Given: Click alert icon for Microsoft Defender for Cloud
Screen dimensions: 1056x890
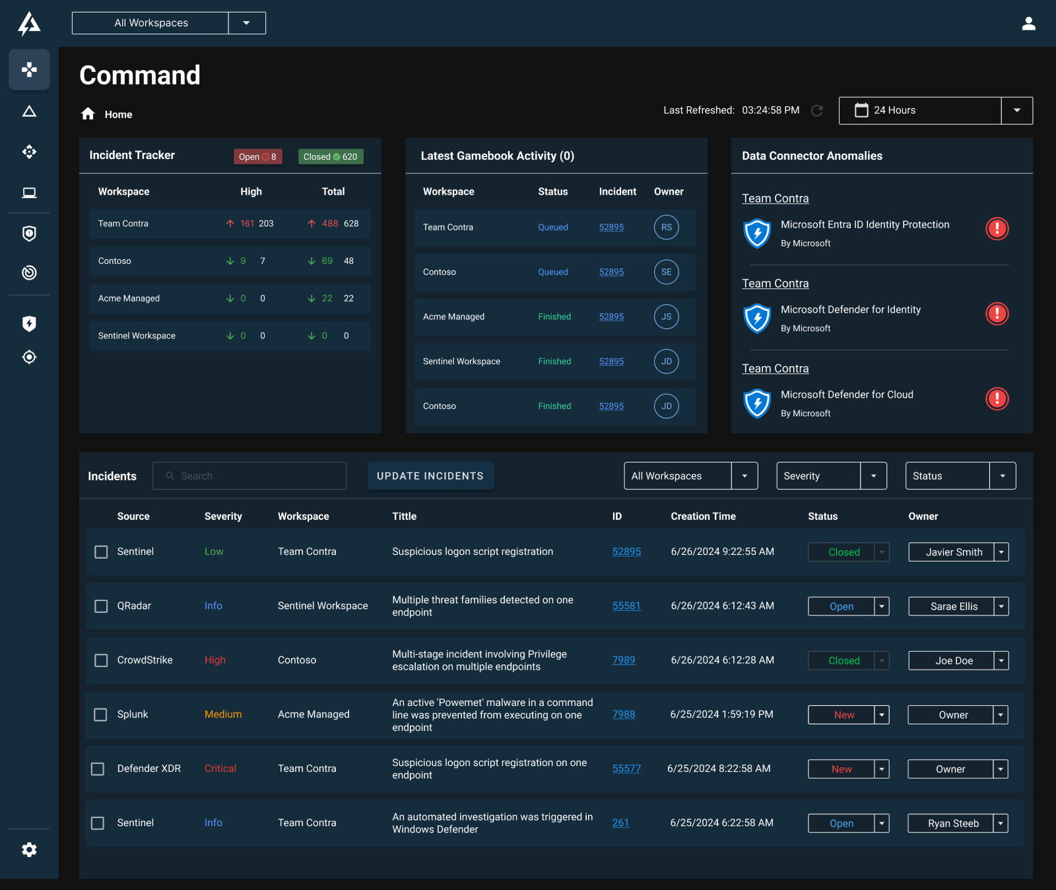Looking at the screenshot, I should pos(997,398).
